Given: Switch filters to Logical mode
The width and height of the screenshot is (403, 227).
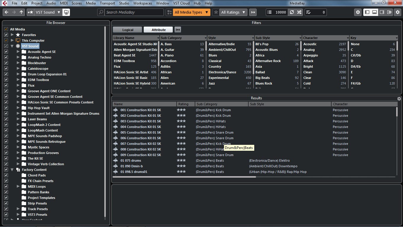Looking at the screenshot, I should [128, 30].
